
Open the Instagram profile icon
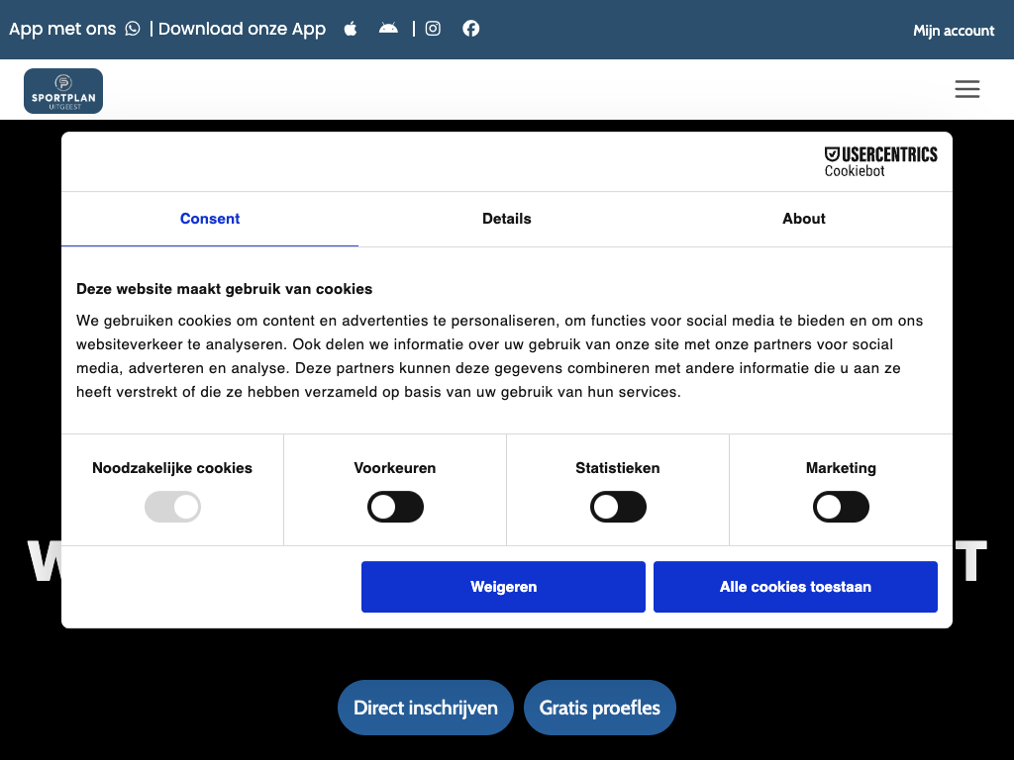pyautogui.click(x=433, y=29)
